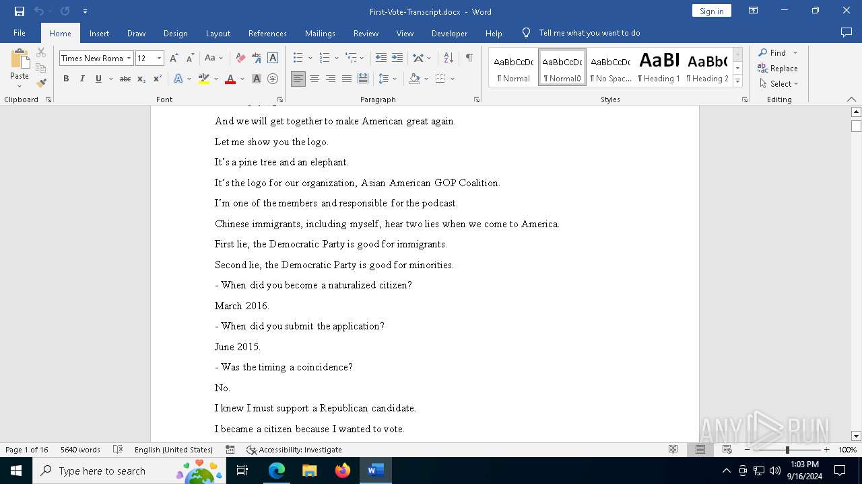This screenshot has width=862, height=484.
Task: Switch to the Layout tab
Action: tap(218, 33)
